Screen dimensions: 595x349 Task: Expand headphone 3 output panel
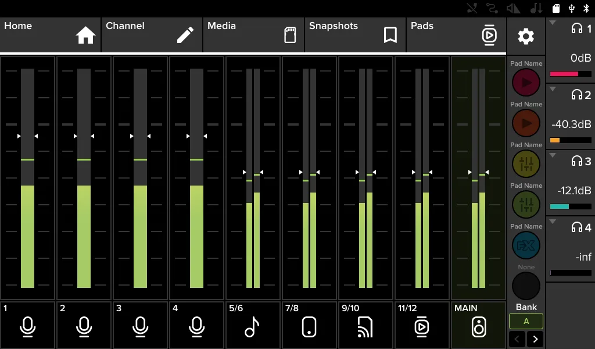click(x=553, y=155)
